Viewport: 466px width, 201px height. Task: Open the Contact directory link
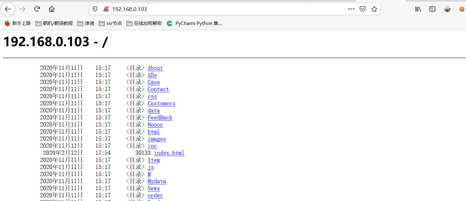[158, 89]
